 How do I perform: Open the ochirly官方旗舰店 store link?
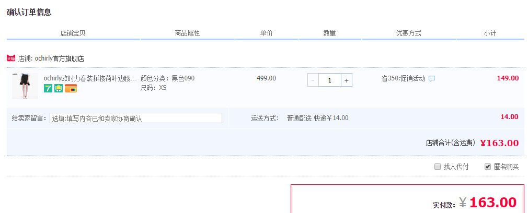(59, 58)
